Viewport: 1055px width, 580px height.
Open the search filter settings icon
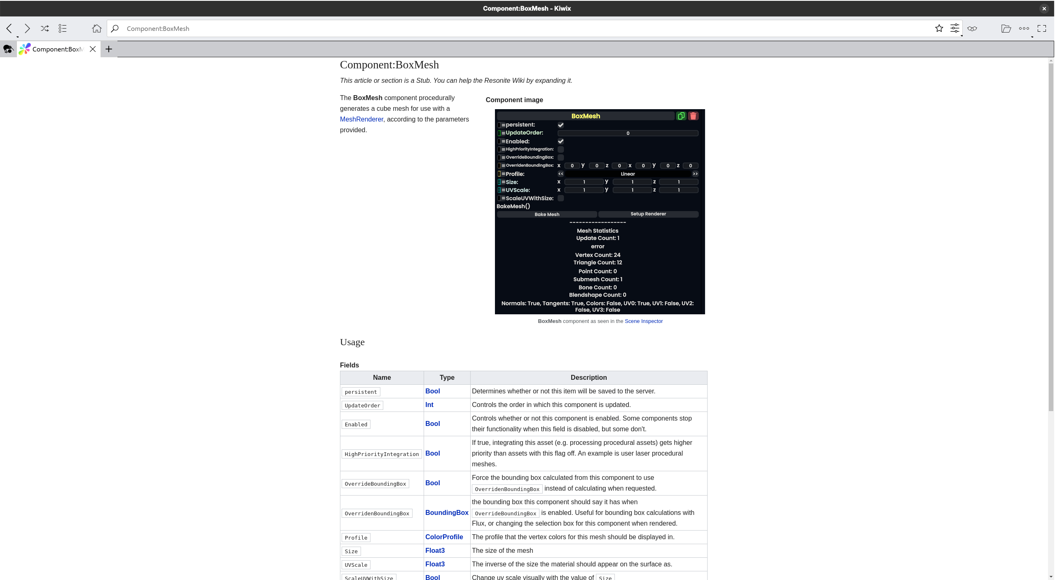point(954,28)
